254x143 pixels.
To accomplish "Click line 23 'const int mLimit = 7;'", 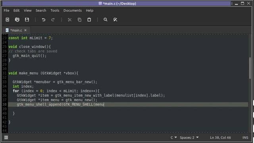I will pos(31,38).
